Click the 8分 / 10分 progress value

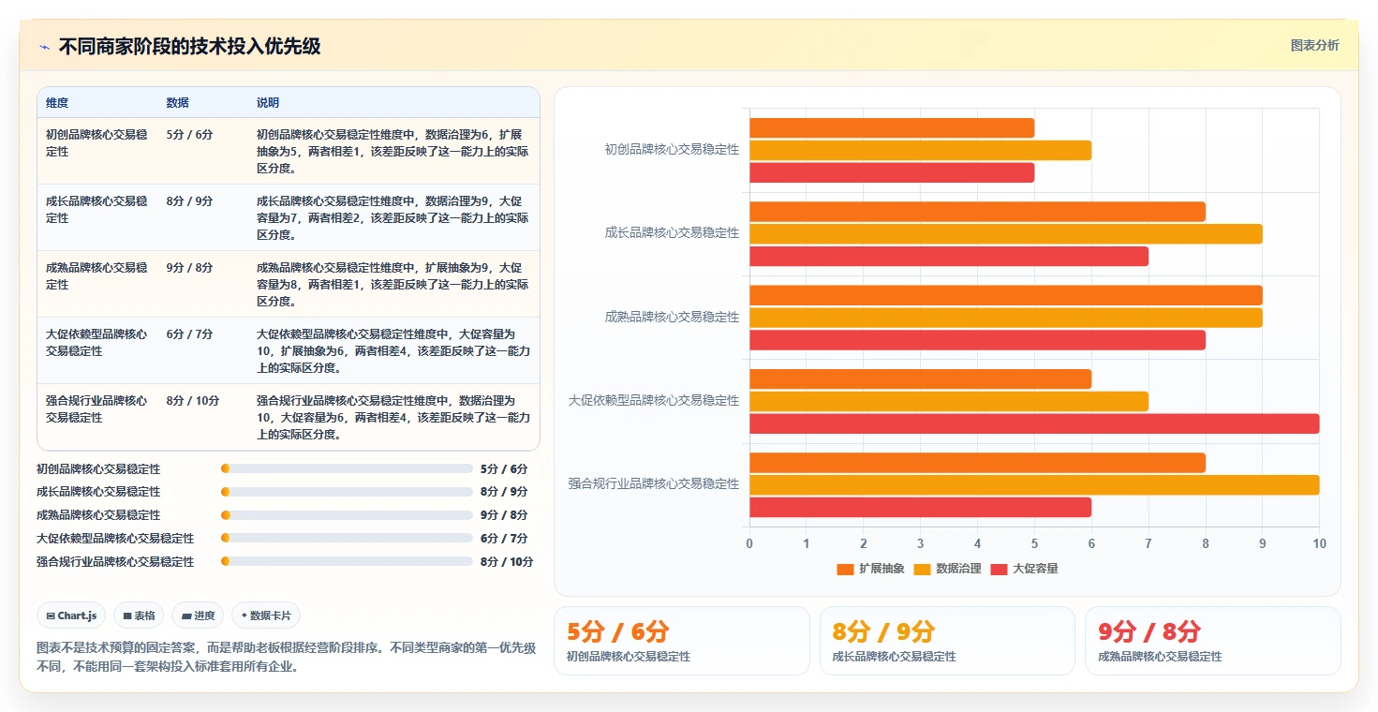point(507,562)
